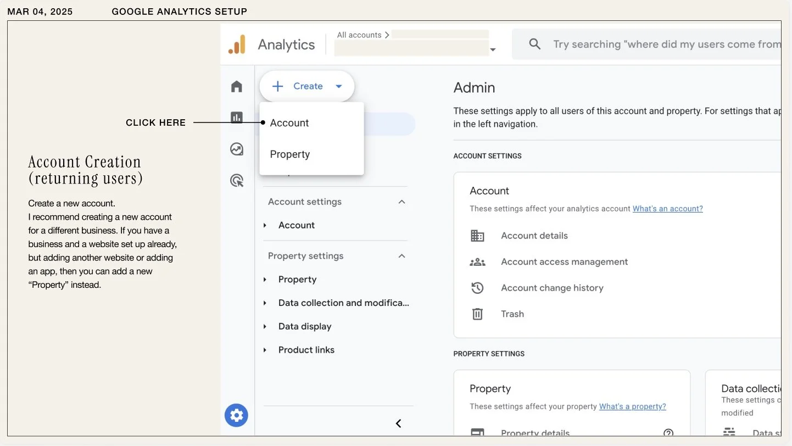Expand the Data display item
This screenshot has height=446, width=792.
(x=265, y=326)
